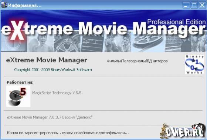Close the Информация window
207x140 pixels.
coord(202,5)
